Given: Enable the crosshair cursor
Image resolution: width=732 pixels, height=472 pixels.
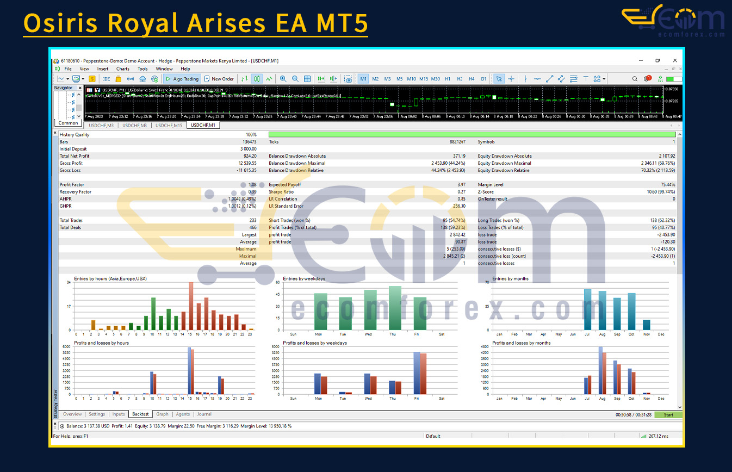Looking at the screenshot, I should pos(511,79).
